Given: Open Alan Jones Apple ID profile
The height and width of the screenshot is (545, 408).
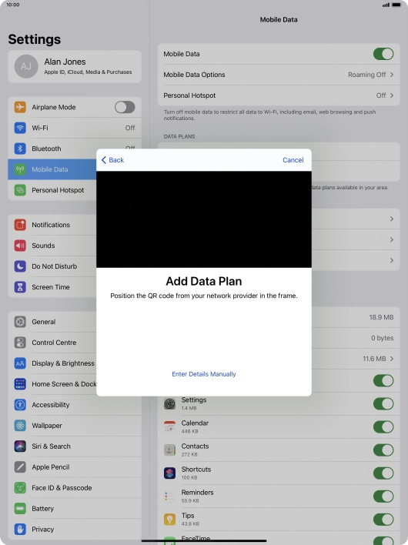Looking at the screenshot, I should tap(75, 66).
